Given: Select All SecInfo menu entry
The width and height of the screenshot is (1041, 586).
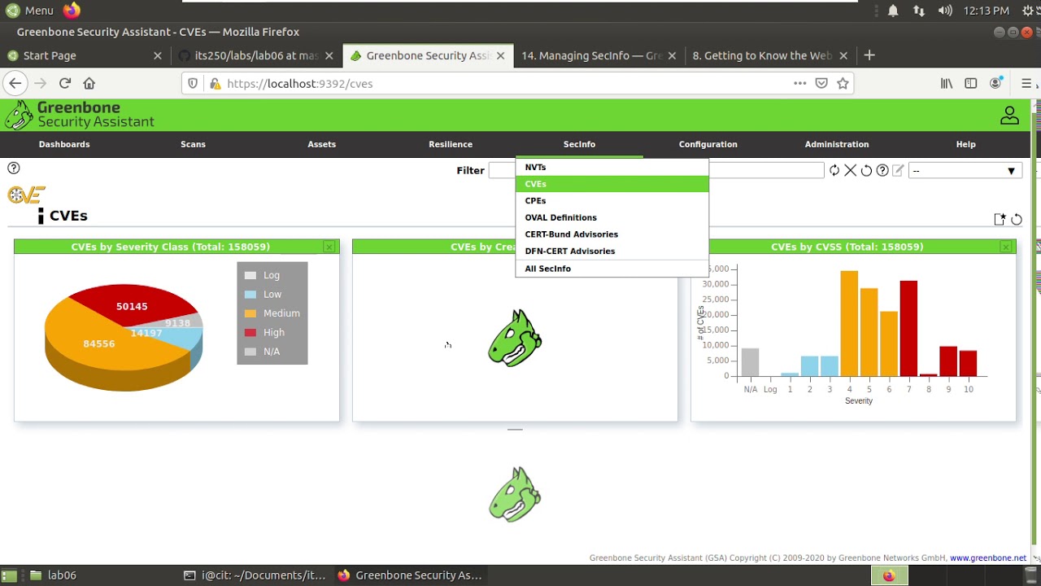Looking at the screenshot, I should click(x=612, y=269).
